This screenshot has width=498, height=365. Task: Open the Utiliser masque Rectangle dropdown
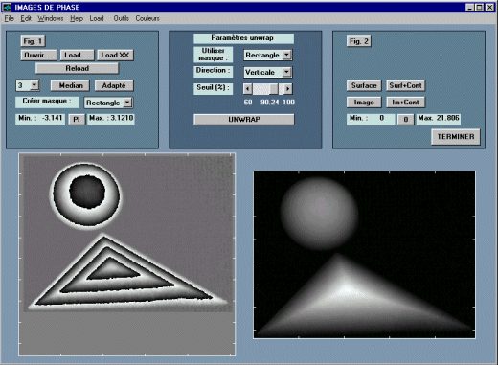(x=286, y=55)
